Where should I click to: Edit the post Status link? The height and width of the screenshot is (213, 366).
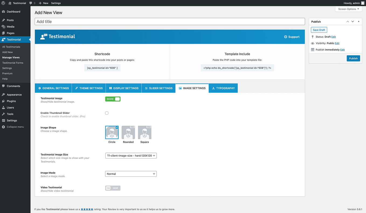[333, 37]
